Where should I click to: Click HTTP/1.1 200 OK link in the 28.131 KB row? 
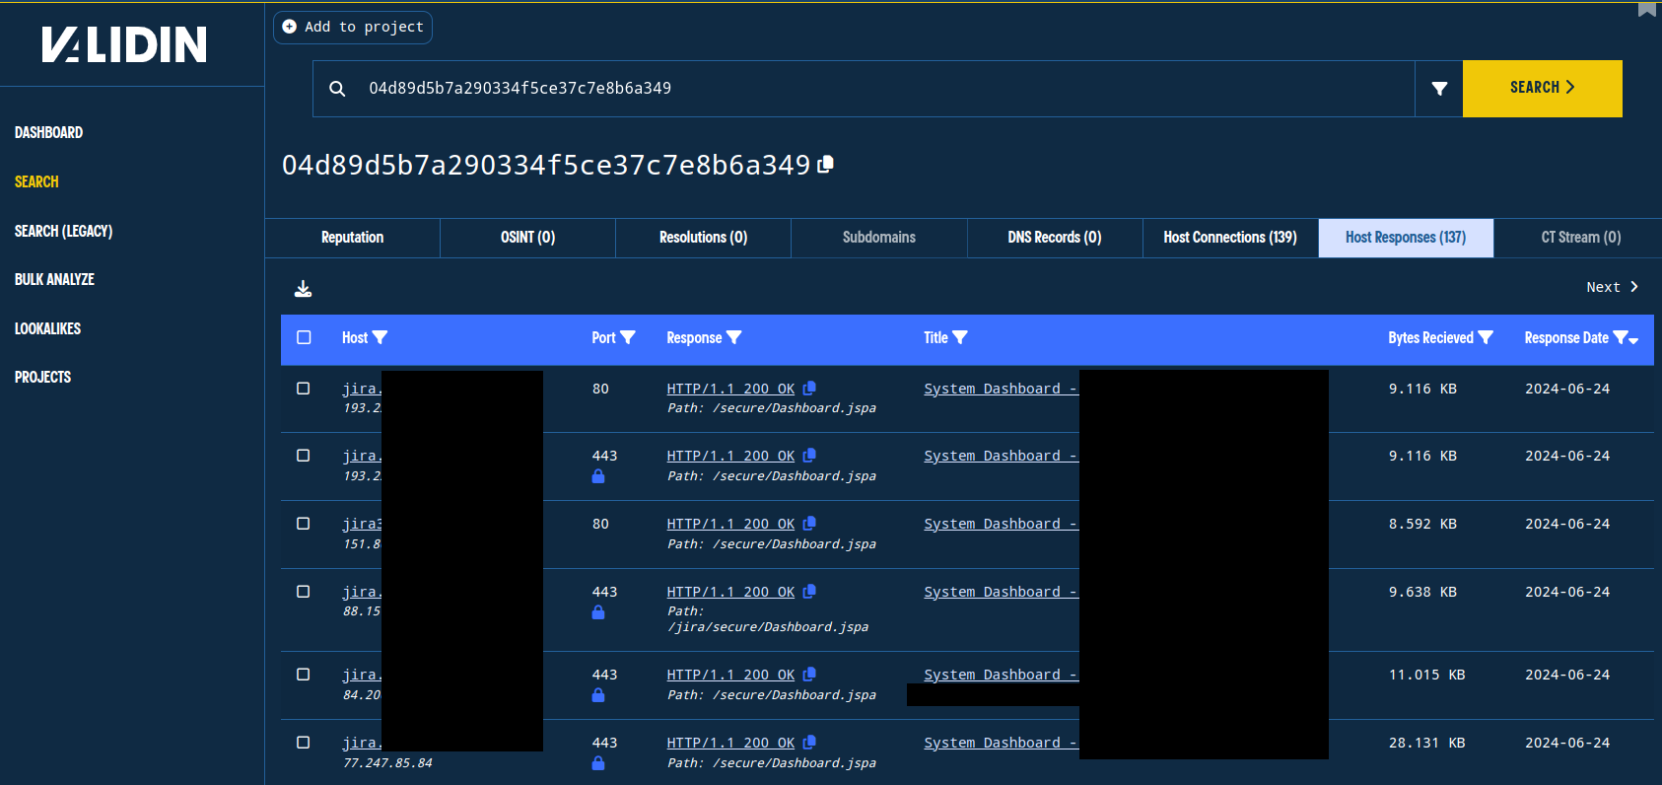[730, 743]
